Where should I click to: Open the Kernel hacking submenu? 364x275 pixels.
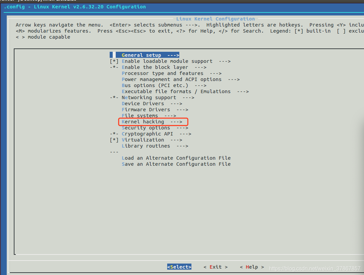click(x=152, y=122)
